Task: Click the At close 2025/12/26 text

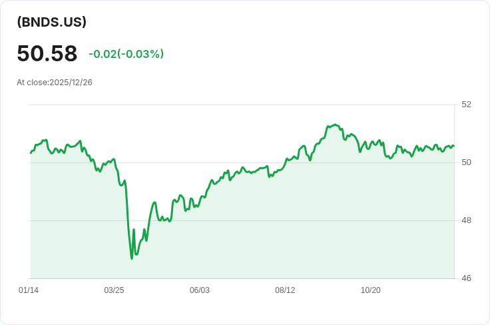Action: pyautogui.click(x=55, y=83)
